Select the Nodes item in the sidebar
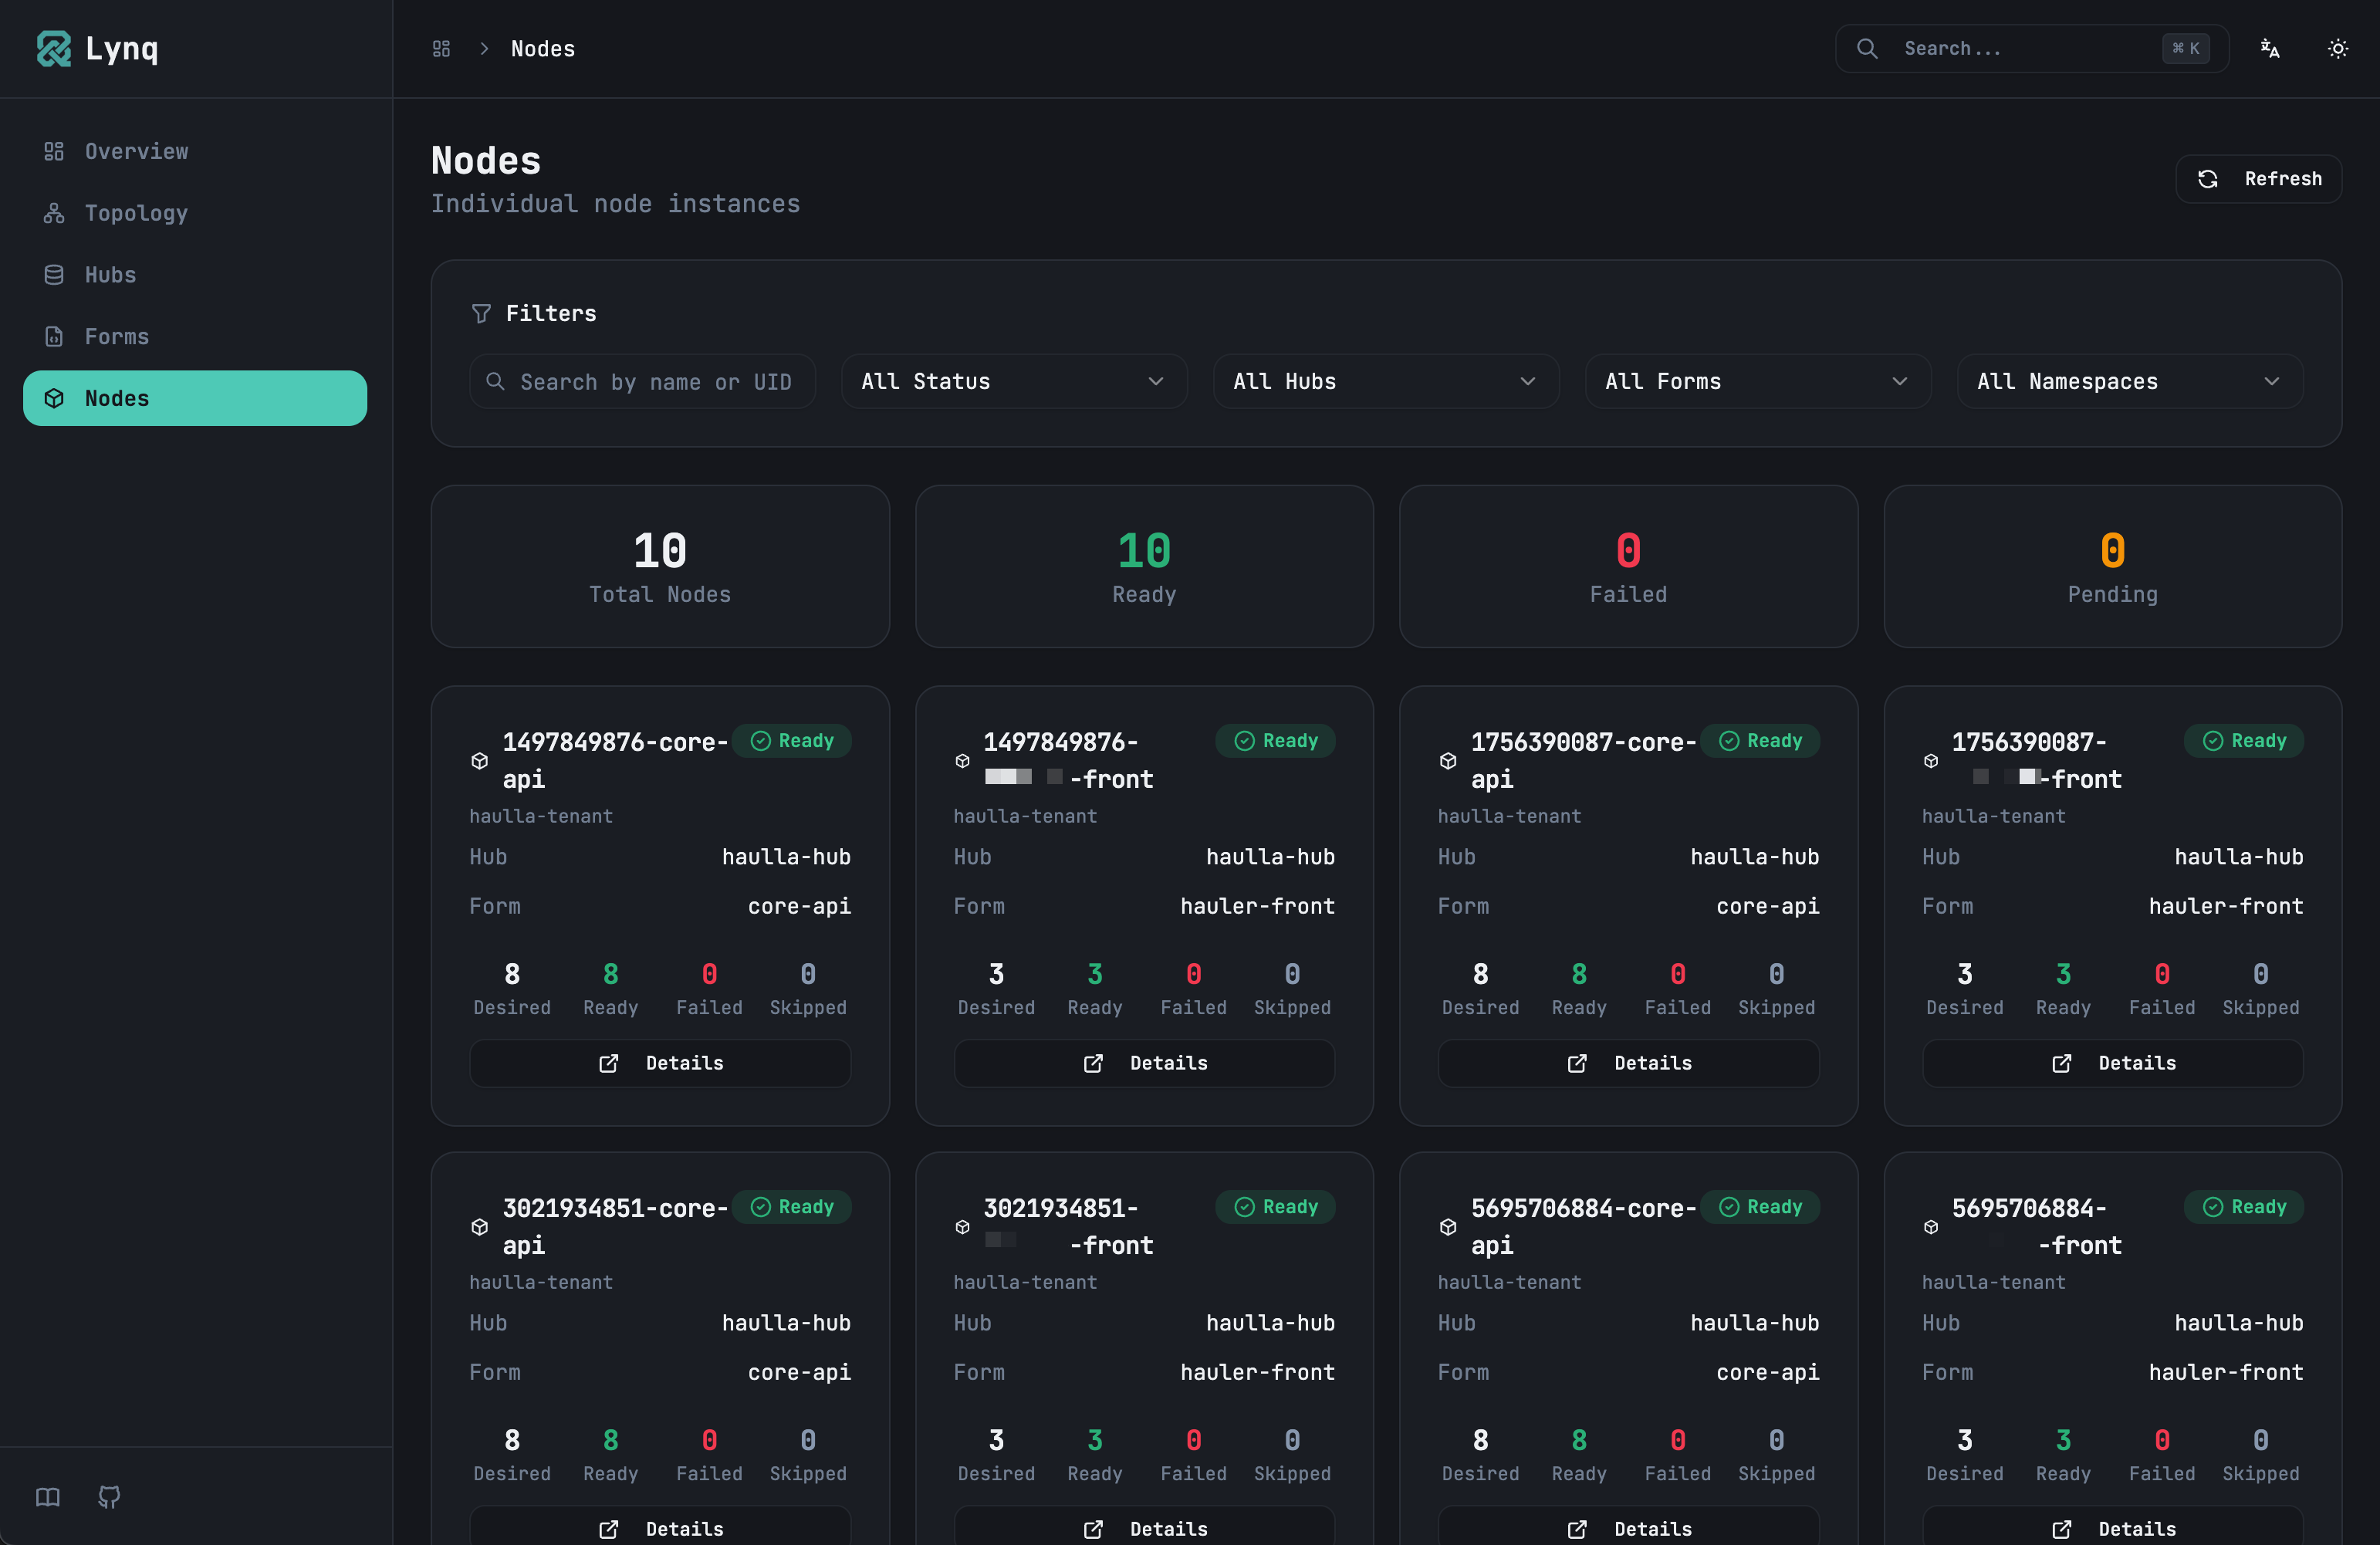 (116, 398)
